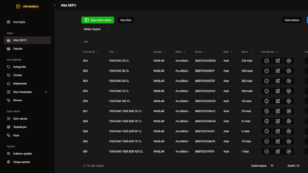Edit stock for YENİ RAKI 50 CL
Viewport: 308px width, 173px height.
[278, 81]
